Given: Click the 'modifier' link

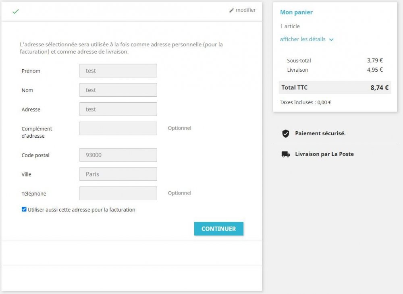Looking at the screenshot, I should tap(245, 10).
